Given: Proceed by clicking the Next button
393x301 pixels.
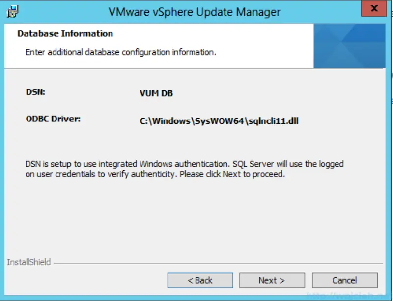Looking at the screenshot, I should (x=272, y=280).
